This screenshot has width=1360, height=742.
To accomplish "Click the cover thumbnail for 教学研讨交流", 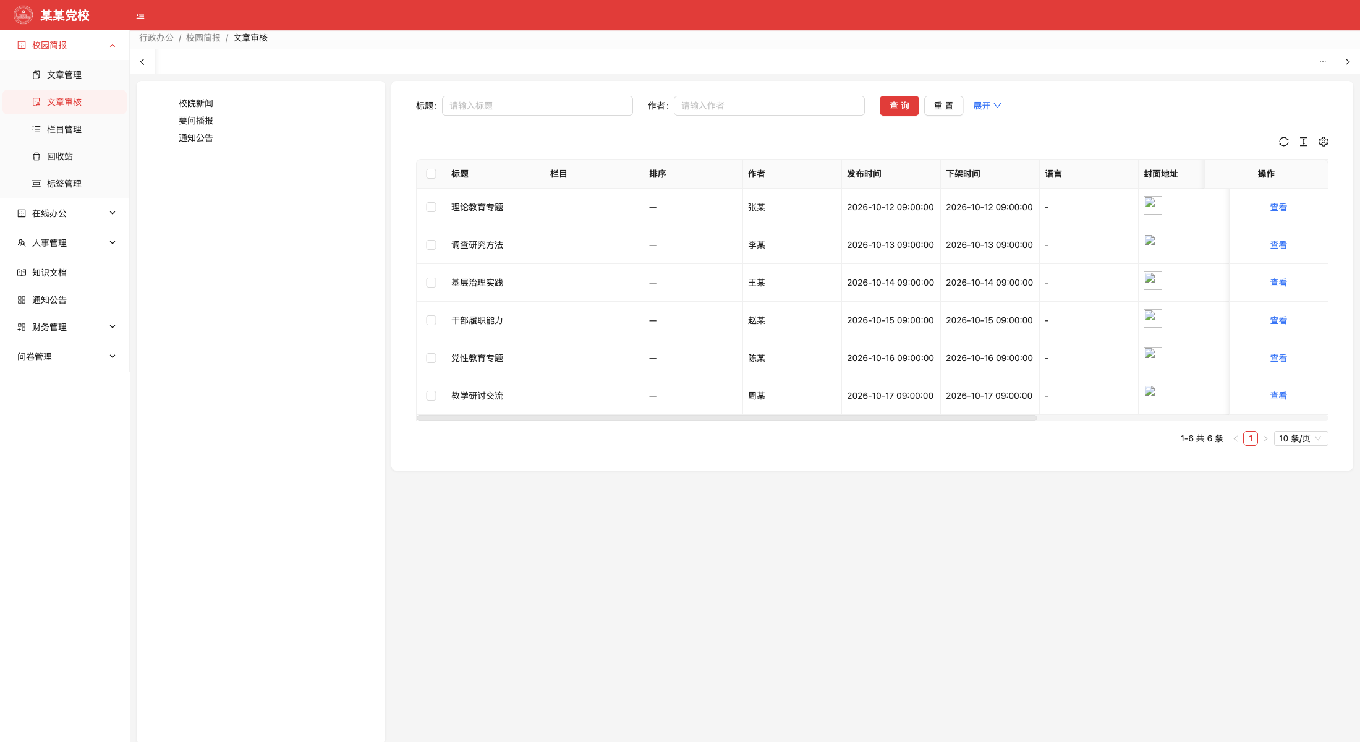I will click(1153, 394).
